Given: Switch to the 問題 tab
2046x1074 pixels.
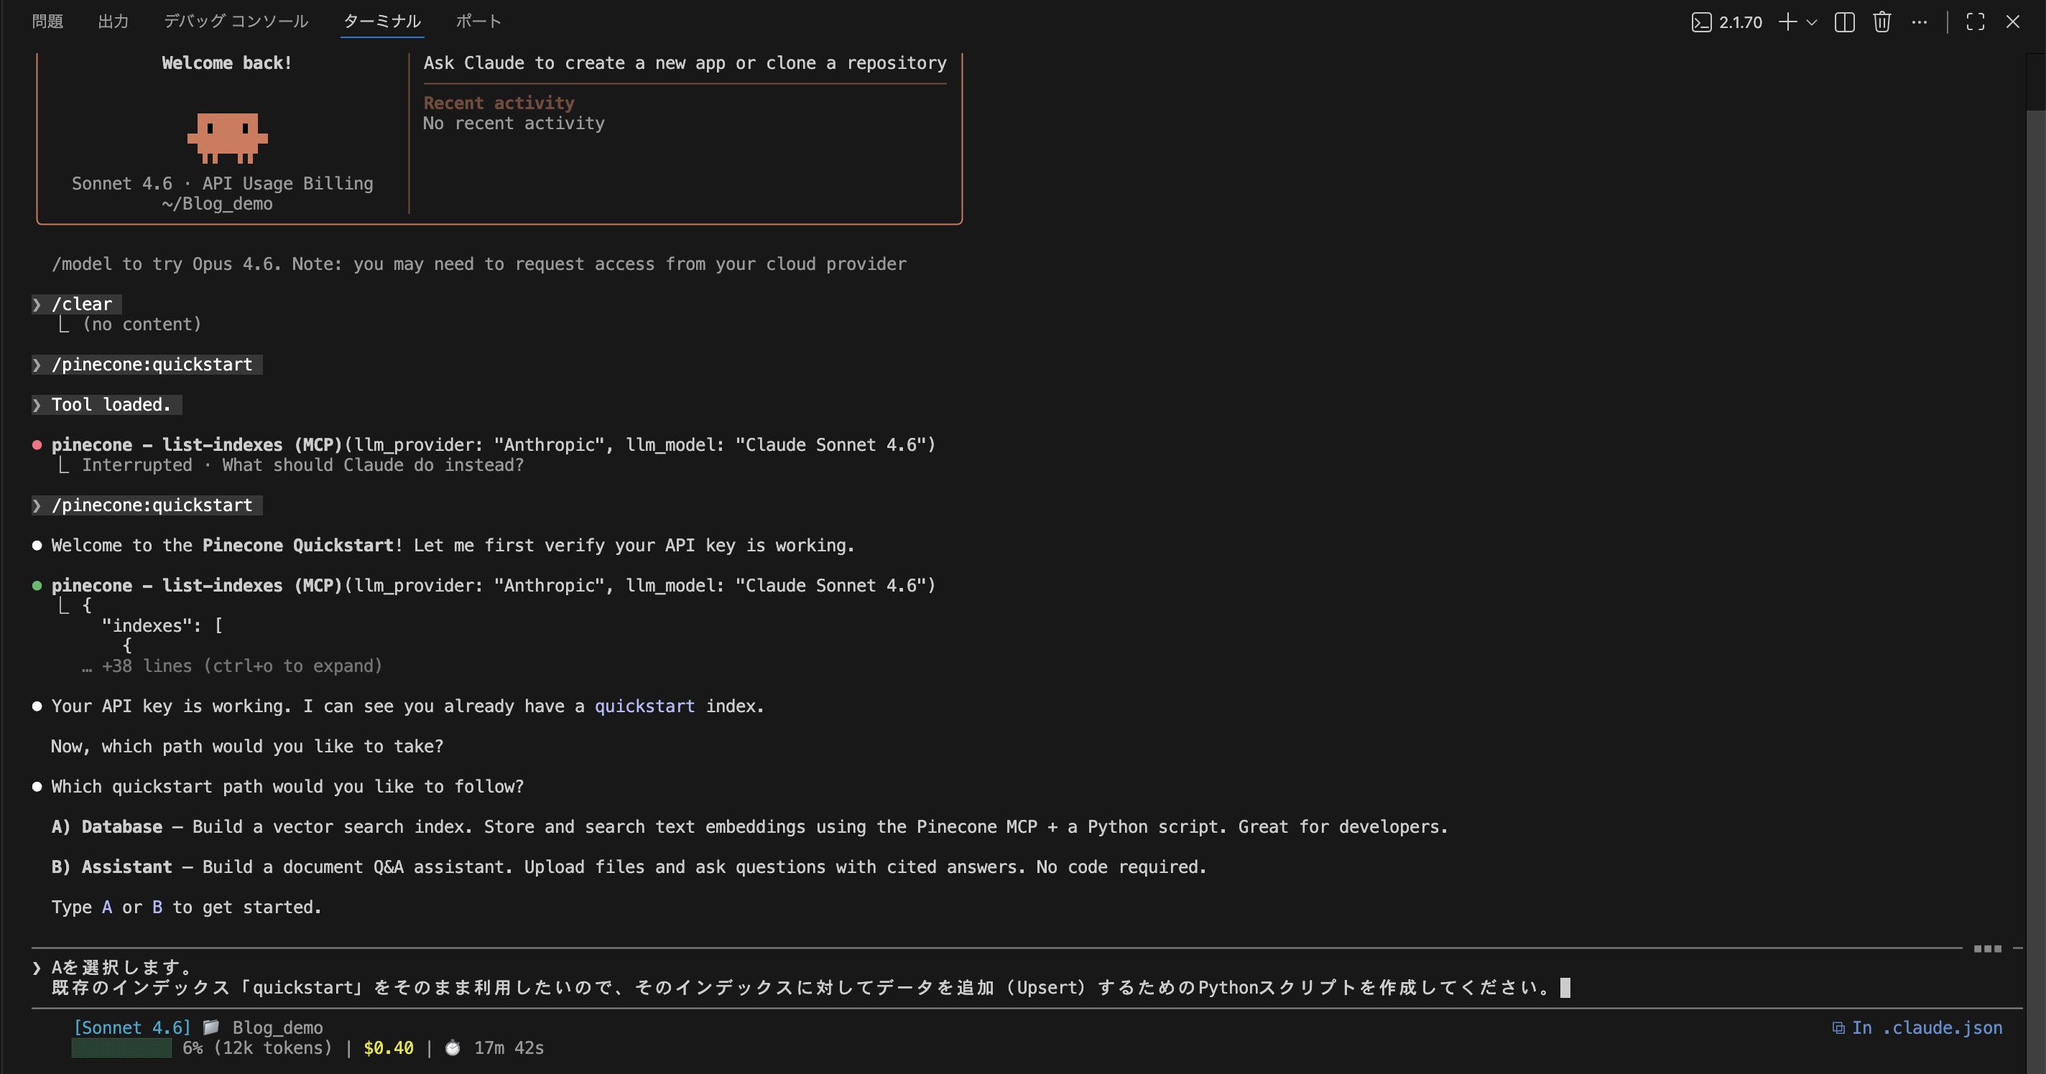Looking at the screenshot, I should point(47,22).
